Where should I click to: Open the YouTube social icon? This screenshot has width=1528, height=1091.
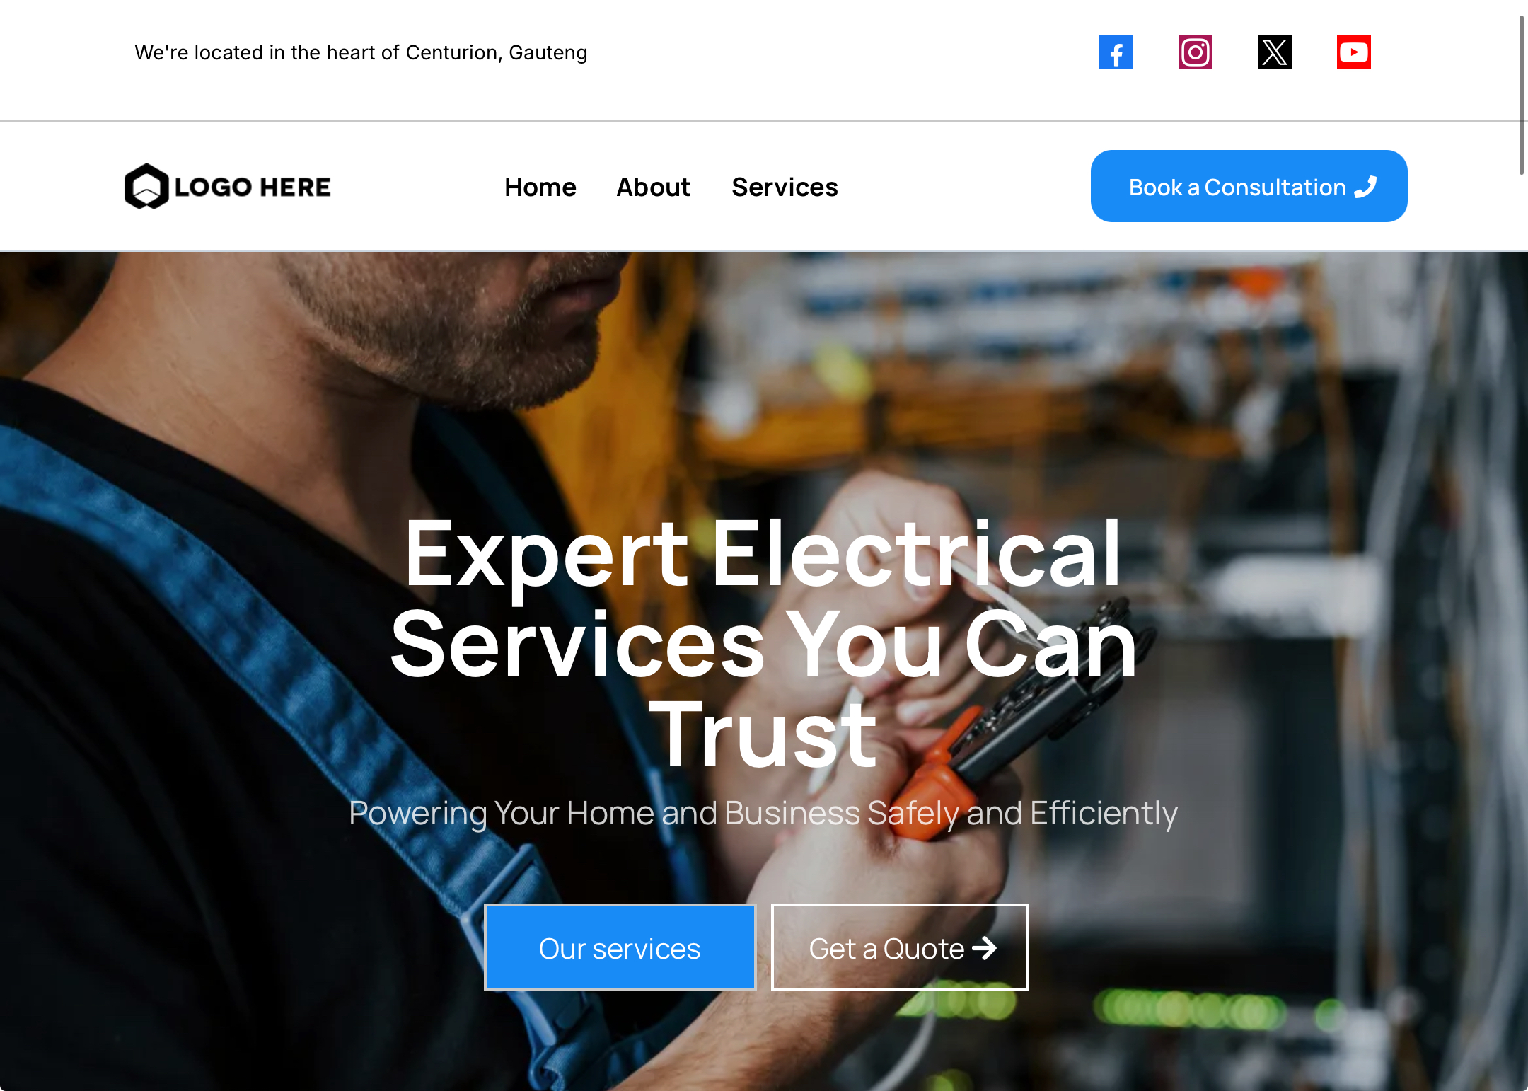pyautogui.click(x=1353, y=52)
